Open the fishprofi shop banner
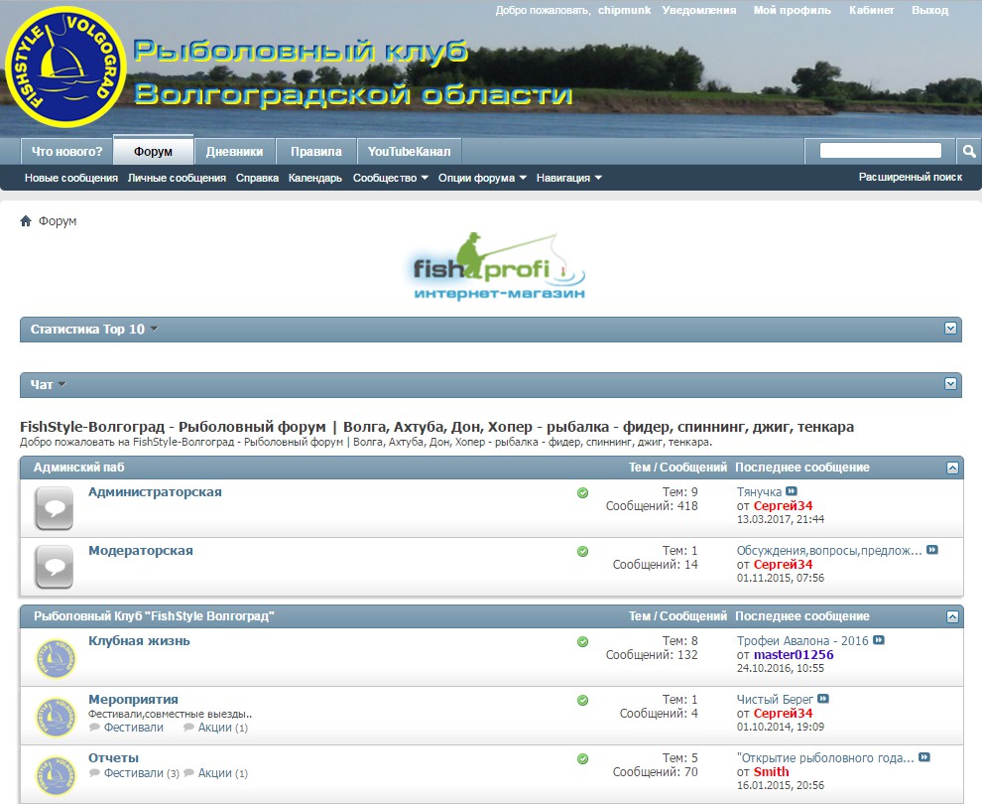 (499, 266)
